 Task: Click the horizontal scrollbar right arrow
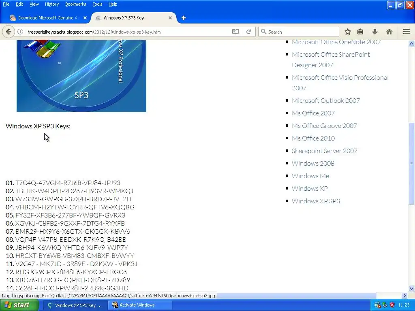404,295
